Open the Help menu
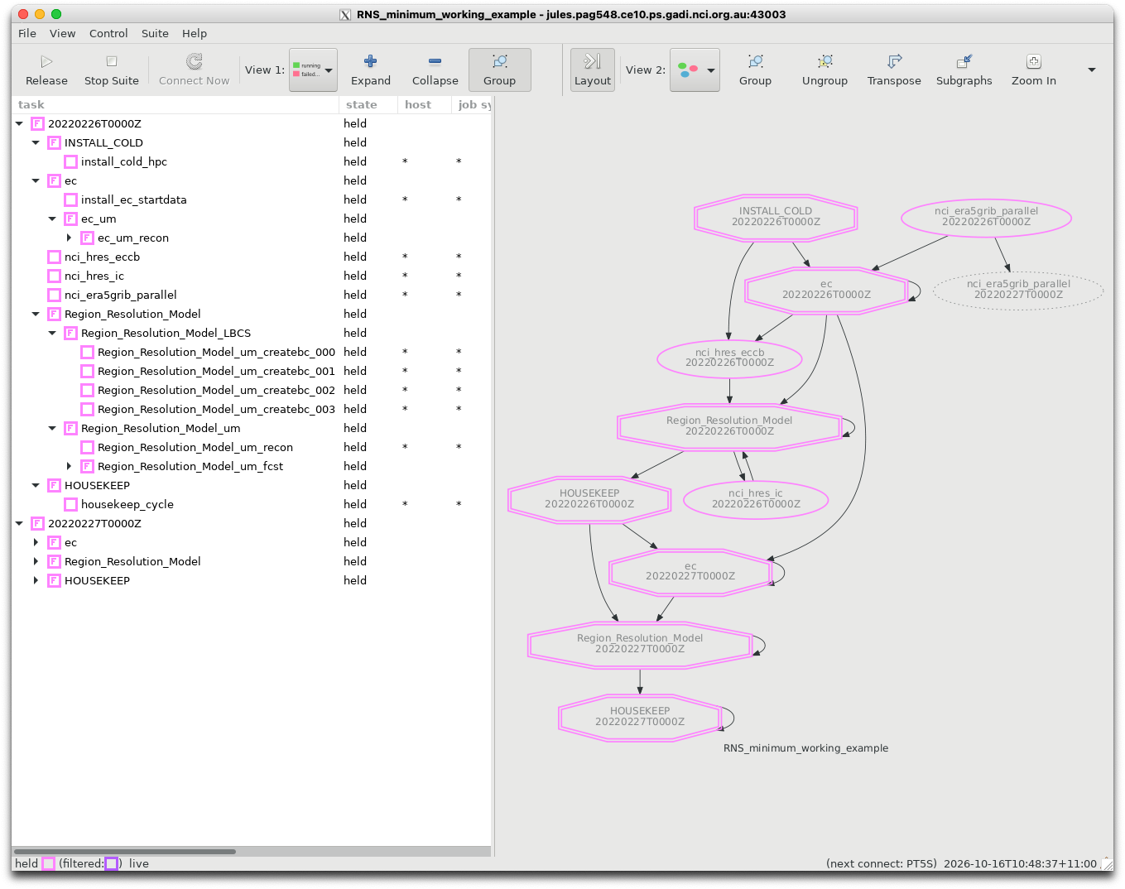Image resolution: width=1125 pixels, height=889 pixels. pyautogui.click(x=195, y=34)
